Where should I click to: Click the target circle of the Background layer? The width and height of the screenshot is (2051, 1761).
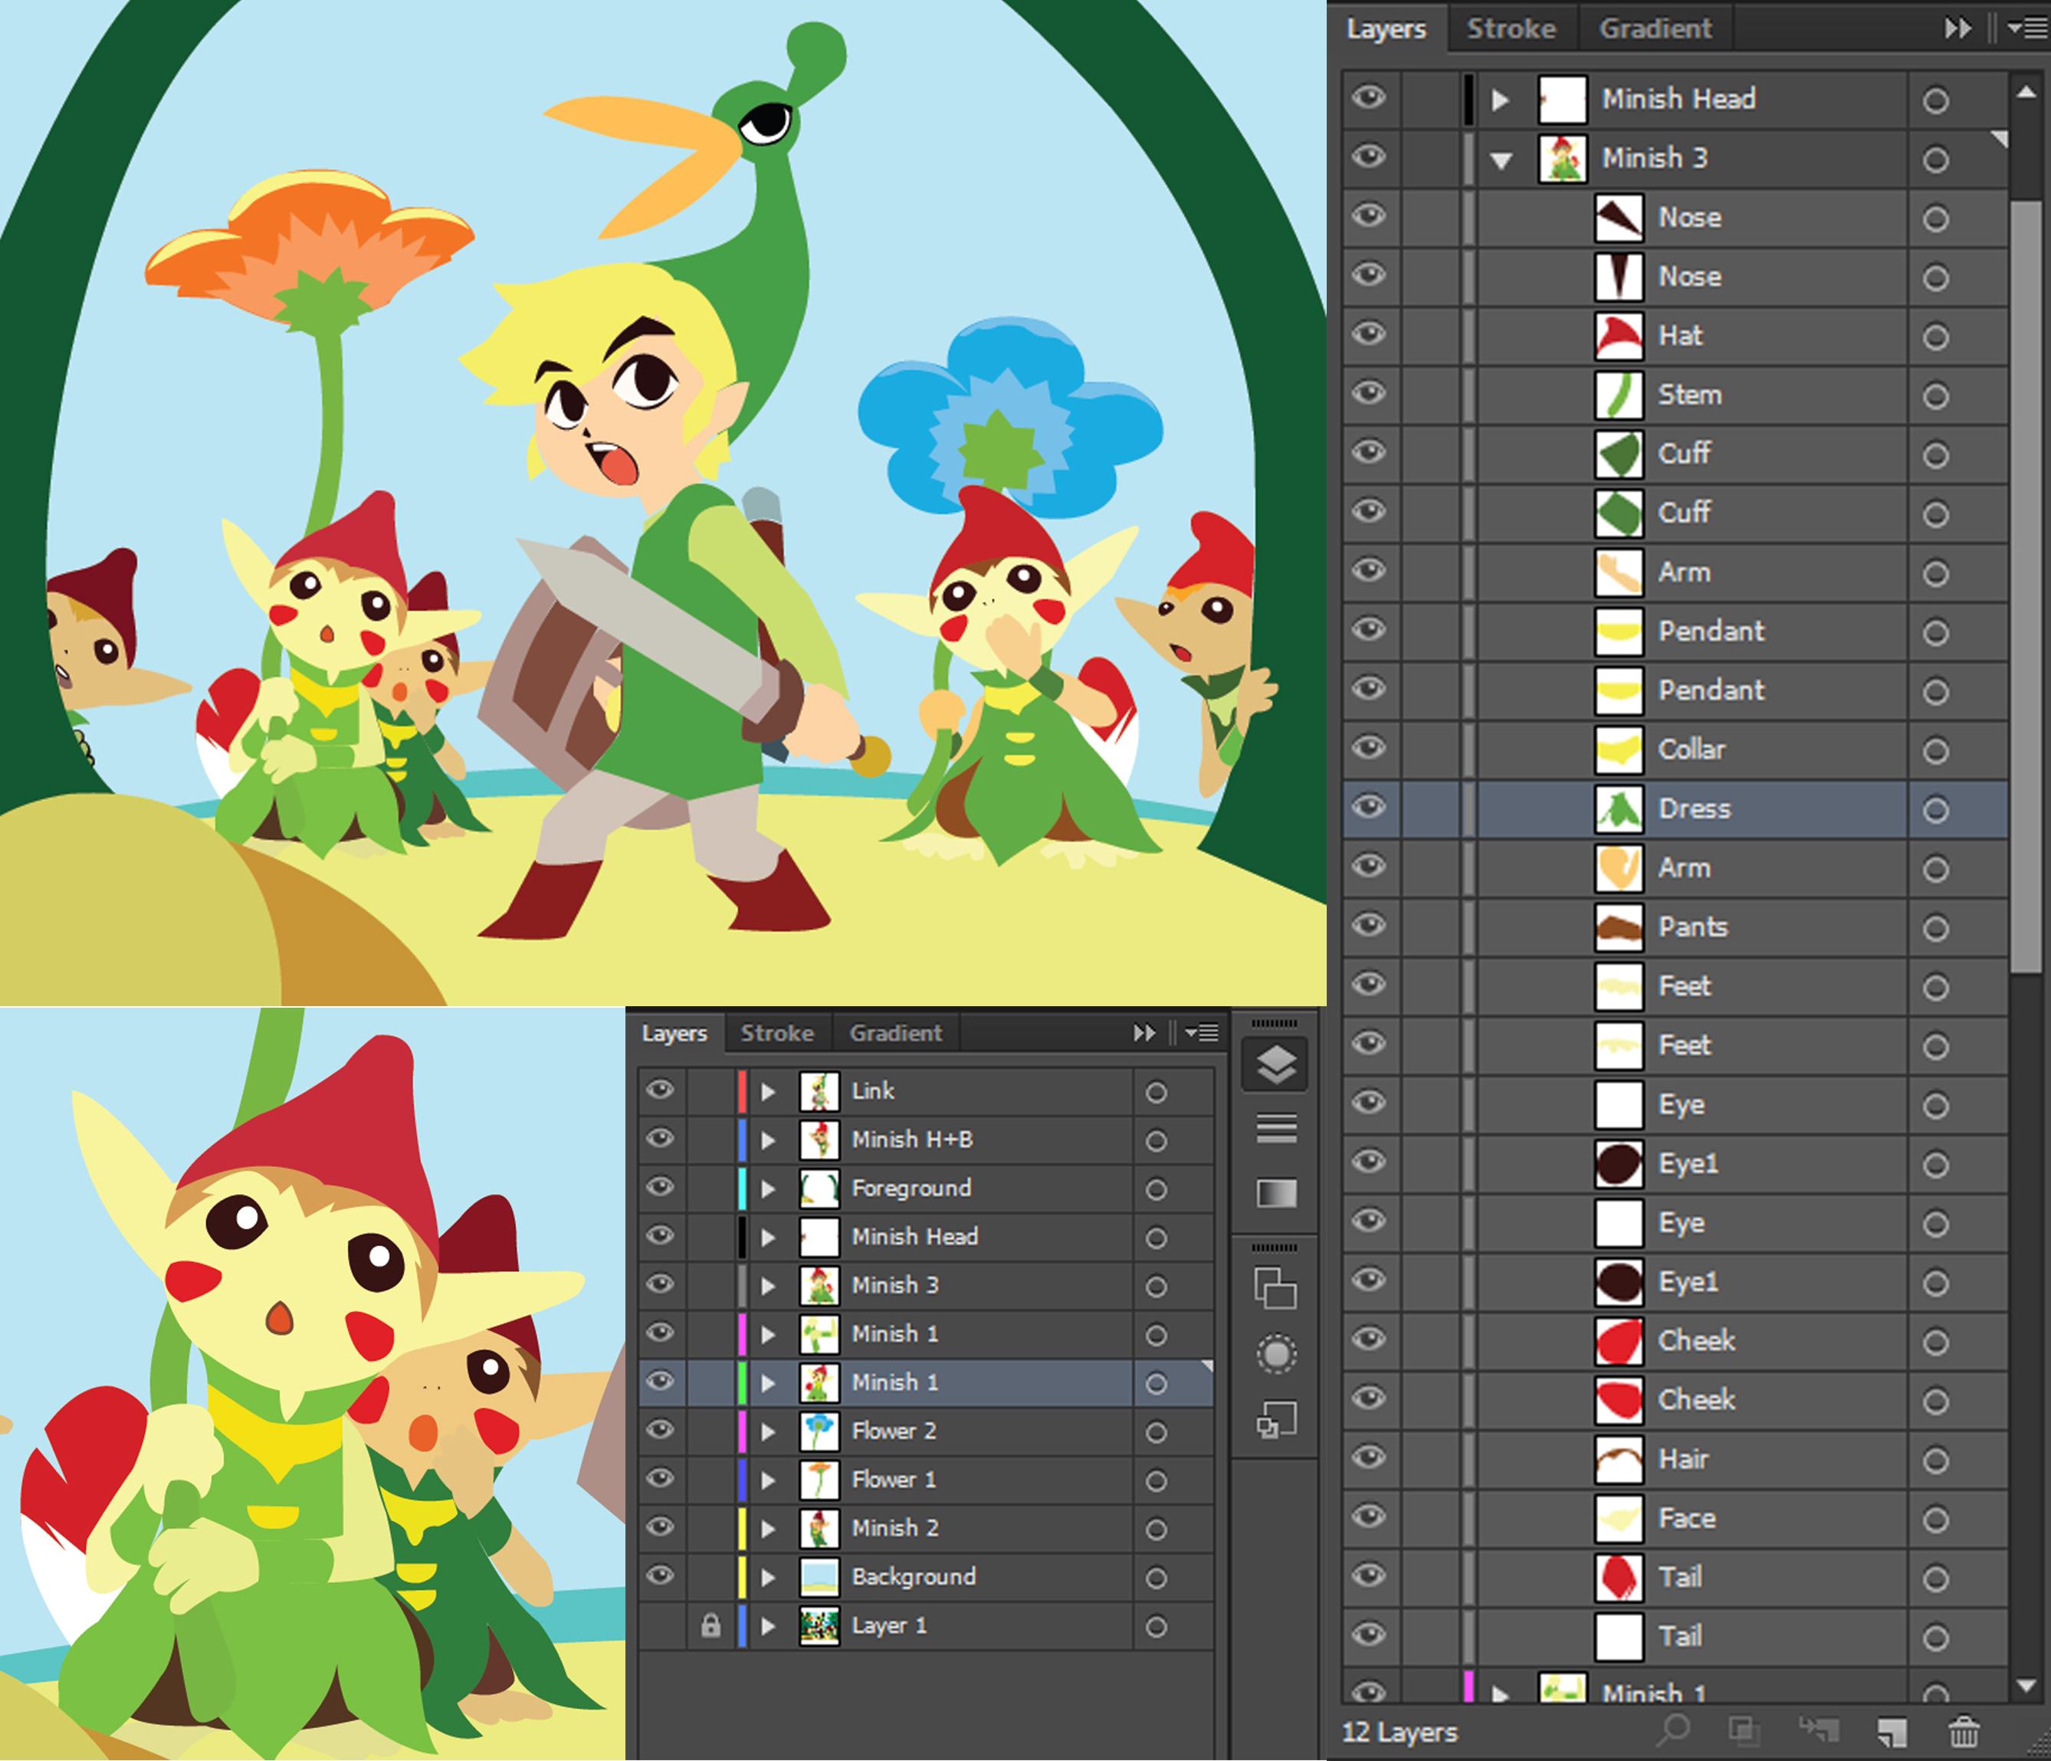tap(1155, 1579)
